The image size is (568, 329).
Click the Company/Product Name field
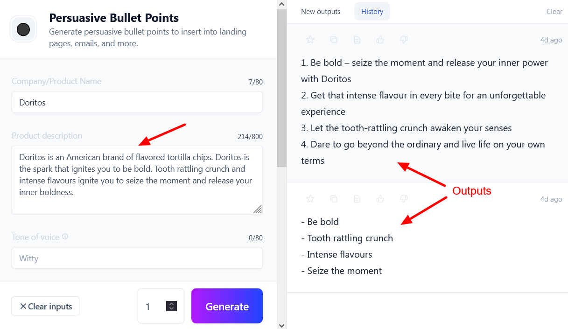[x=137, y=102]
